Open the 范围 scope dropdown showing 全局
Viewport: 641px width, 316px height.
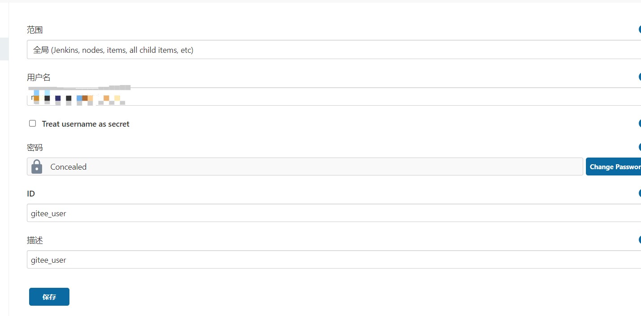click(269, 50)
